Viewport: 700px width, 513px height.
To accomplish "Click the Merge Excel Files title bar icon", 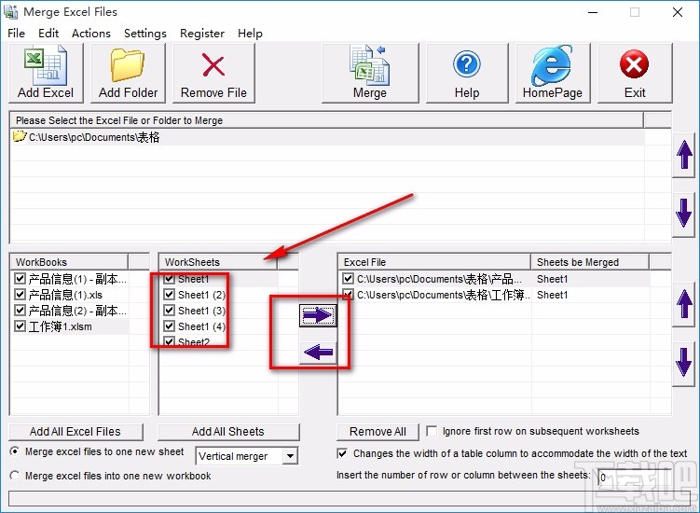I will tap(10, 12).
